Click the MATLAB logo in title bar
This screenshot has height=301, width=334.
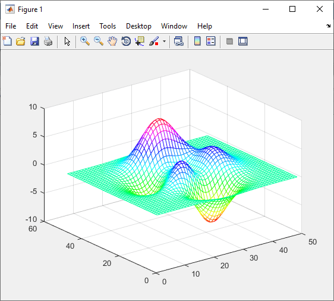(x=10, y=10)
